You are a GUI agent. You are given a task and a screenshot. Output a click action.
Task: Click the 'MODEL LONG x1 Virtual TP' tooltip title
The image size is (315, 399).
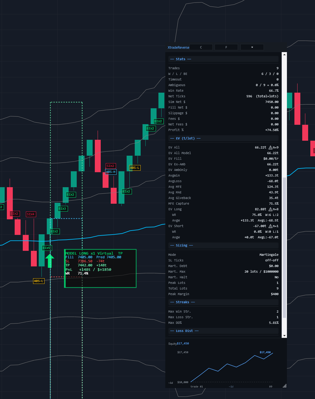pos(94,253)
